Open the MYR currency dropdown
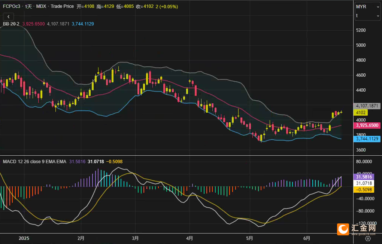 (x=367, y=7)
